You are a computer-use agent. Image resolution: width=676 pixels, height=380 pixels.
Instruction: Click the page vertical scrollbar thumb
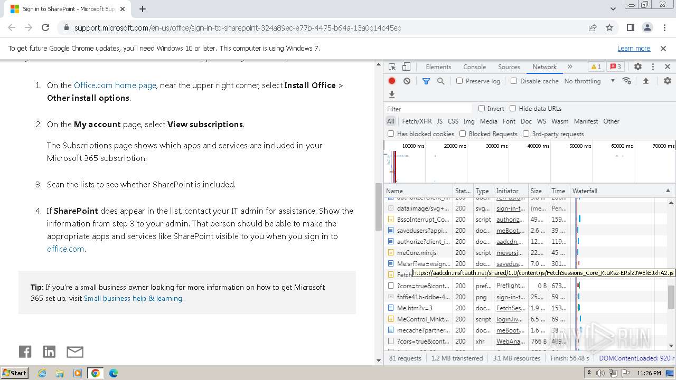[x=379, y=207]
